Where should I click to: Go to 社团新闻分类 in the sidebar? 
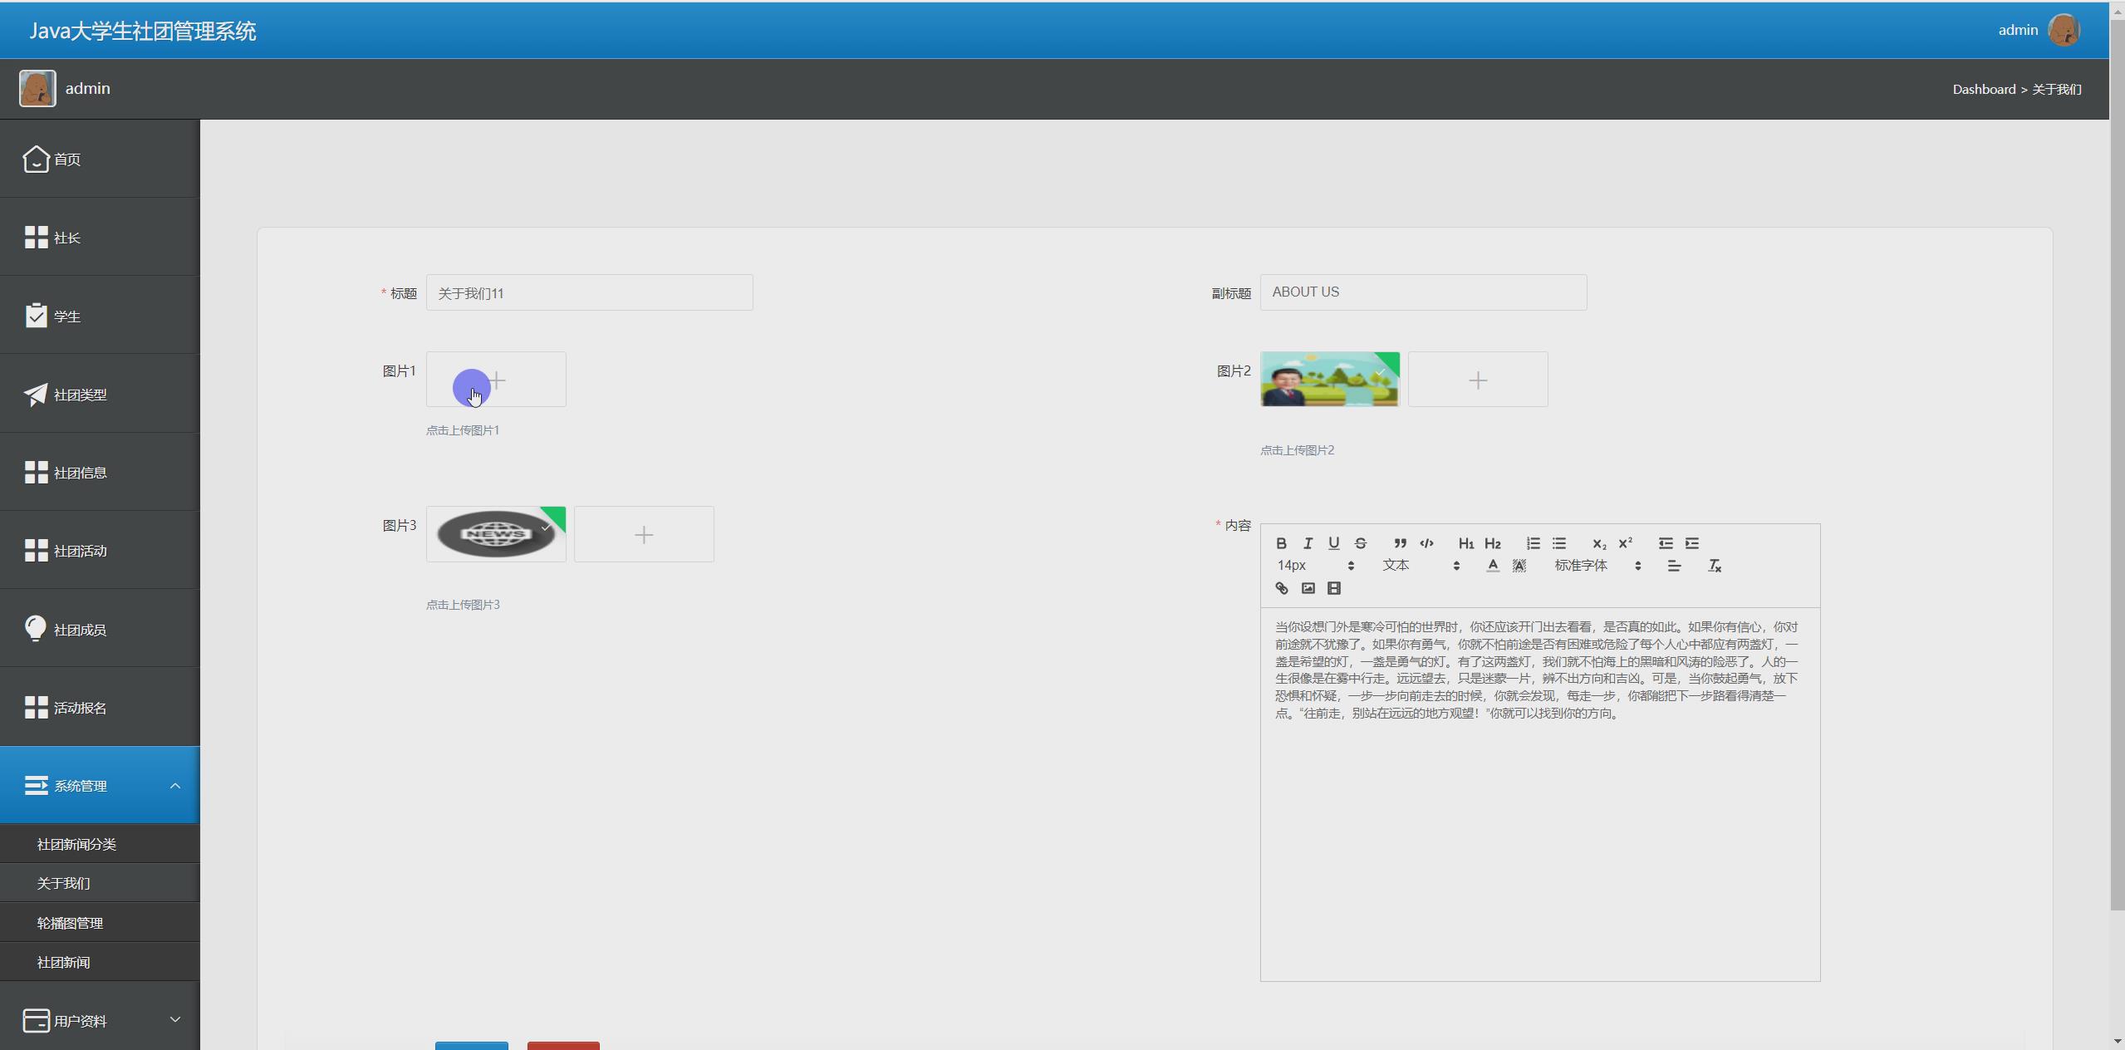pyautogui.click(x=76, y=844)
